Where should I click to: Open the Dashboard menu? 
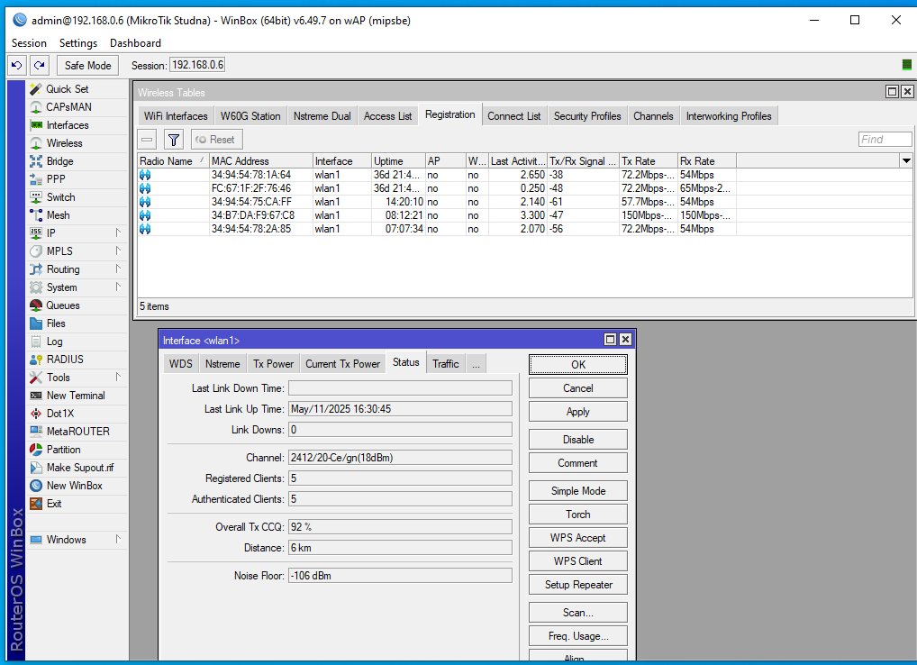[x=135, y=42]
